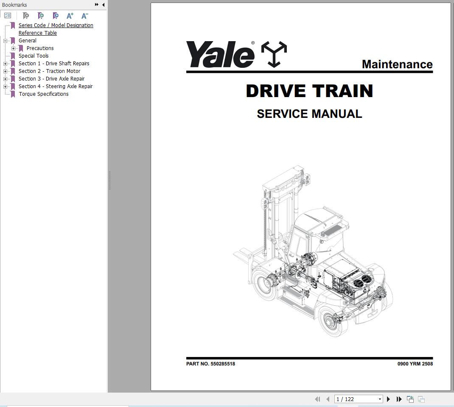Viewport: 454px width, 407px height.
Task: Open the Special Tools bookmark
Action: coord(34,56)
